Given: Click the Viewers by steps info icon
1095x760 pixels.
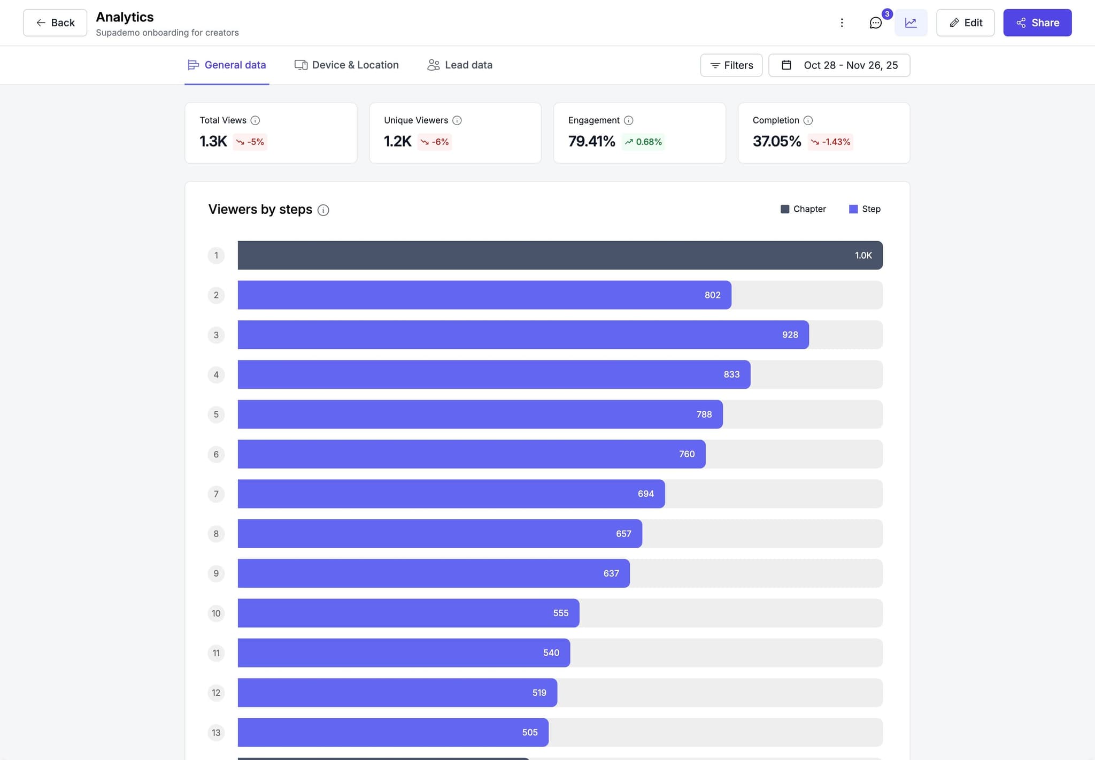Looking at the screenshot, I should (323, 210).
